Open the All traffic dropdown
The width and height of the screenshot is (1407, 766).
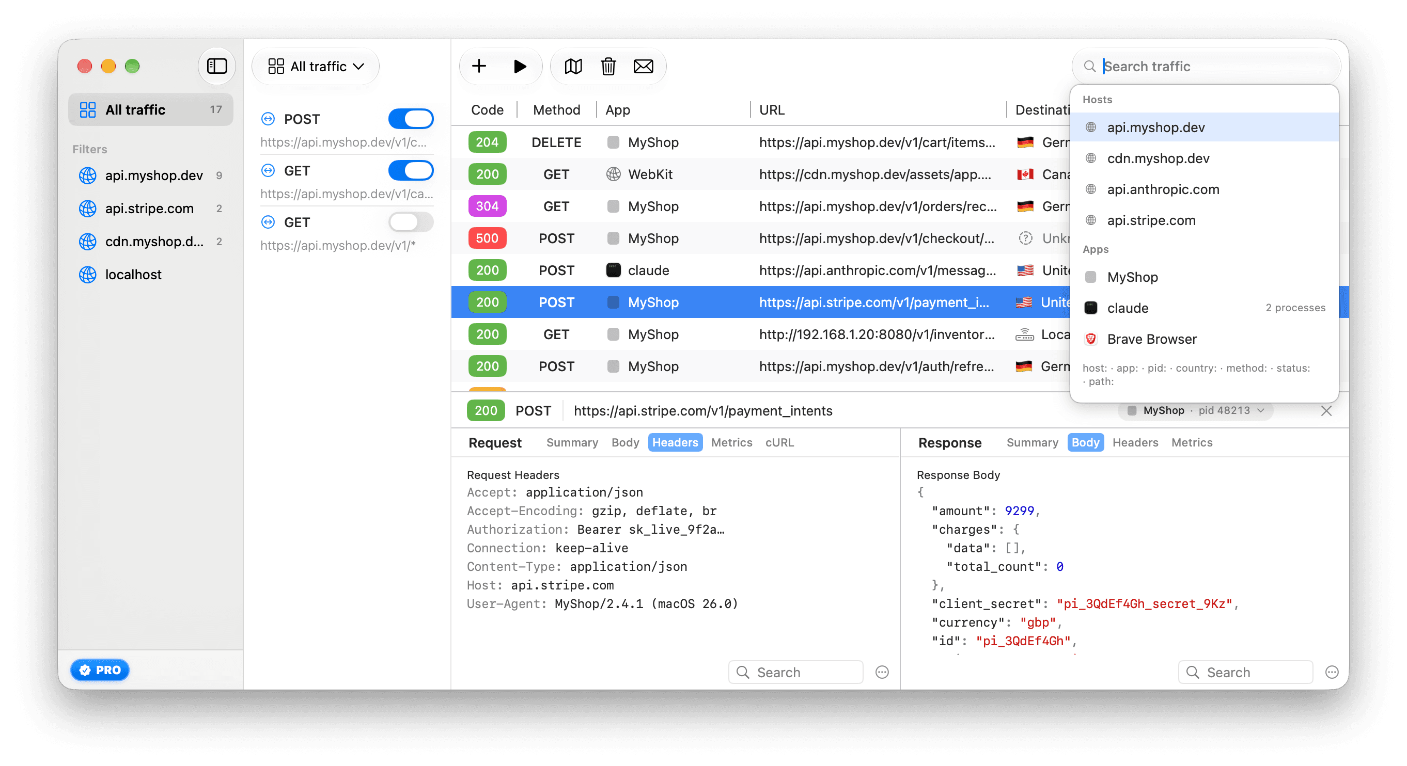pyautogui.click(x=316, y=66)
